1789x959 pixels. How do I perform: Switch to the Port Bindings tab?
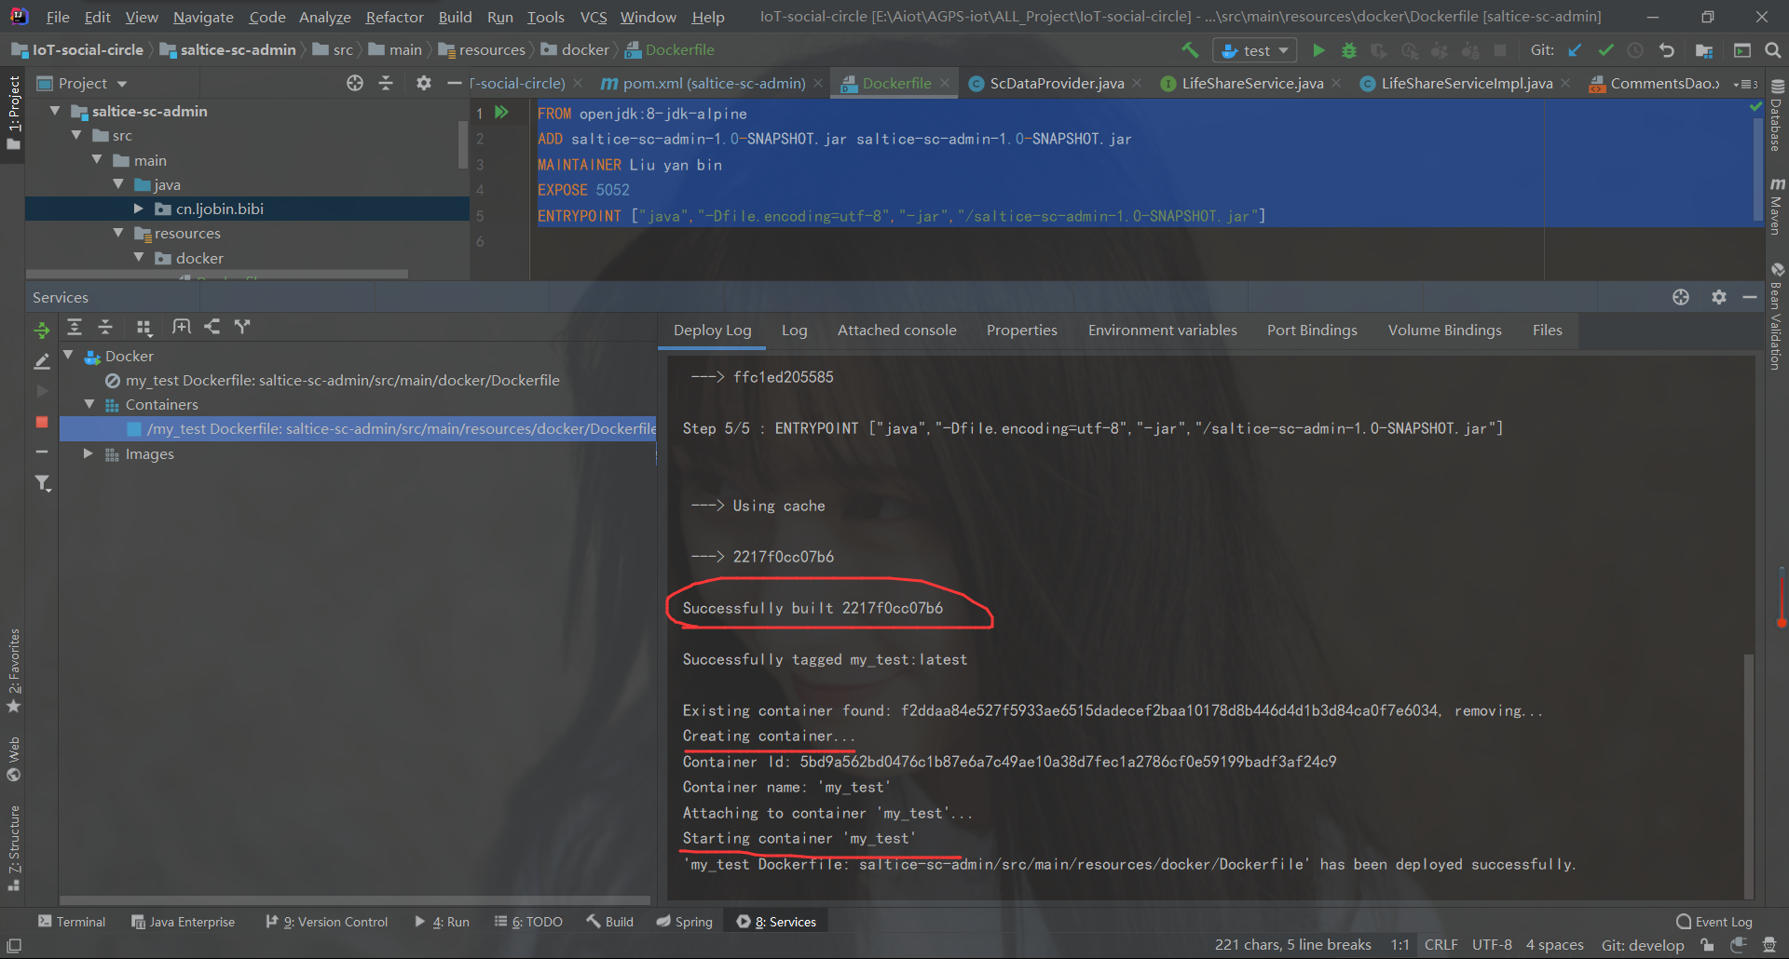tap(1312, 330)
